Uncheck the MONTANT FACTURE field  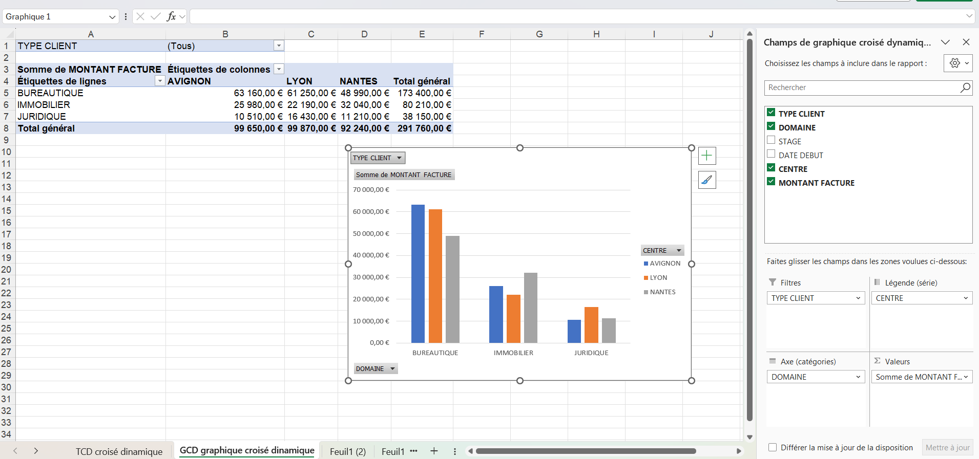pos(771,182)
